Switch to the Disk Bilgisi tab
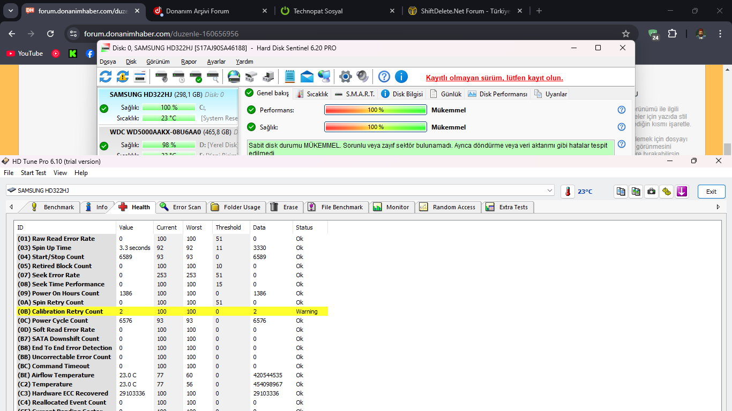The height and width of the screenshot is (411, 732). (x=402, y=94)
